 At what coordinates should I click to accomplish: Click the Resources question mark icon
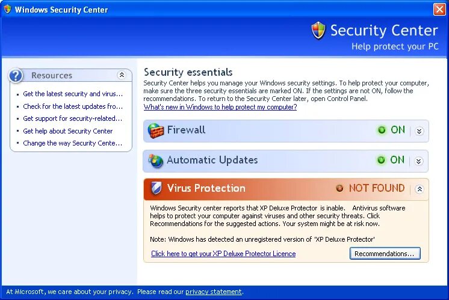coord(16,76)
